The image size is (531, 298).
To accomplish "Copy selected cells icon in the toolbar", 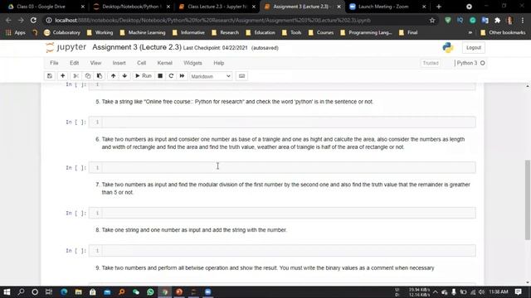I will point(88,76).
